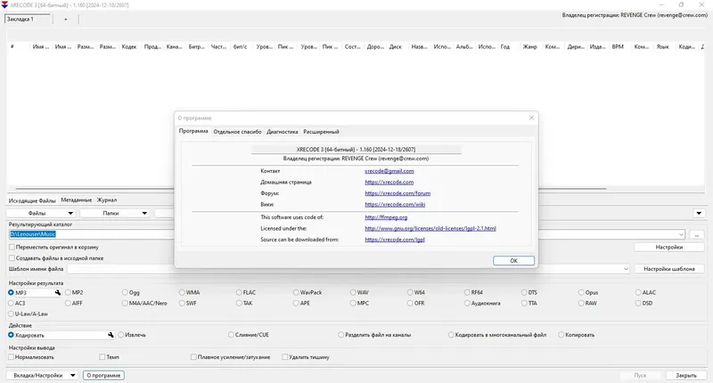Image resolution: width=713 pixels, height=383 pixels.
Task: Browse output folder with the ellipsis button
Action: click(x=697, y=234)
